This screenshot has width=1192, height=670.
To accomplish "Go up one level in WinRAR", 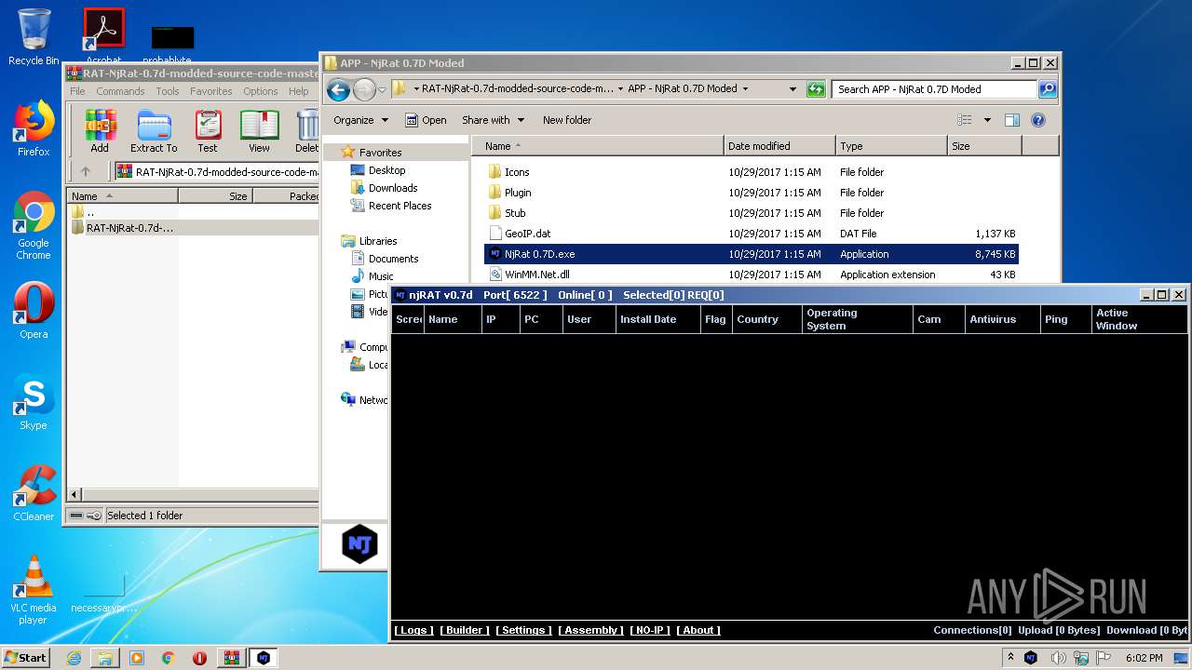I will click(x=86, y=171).
